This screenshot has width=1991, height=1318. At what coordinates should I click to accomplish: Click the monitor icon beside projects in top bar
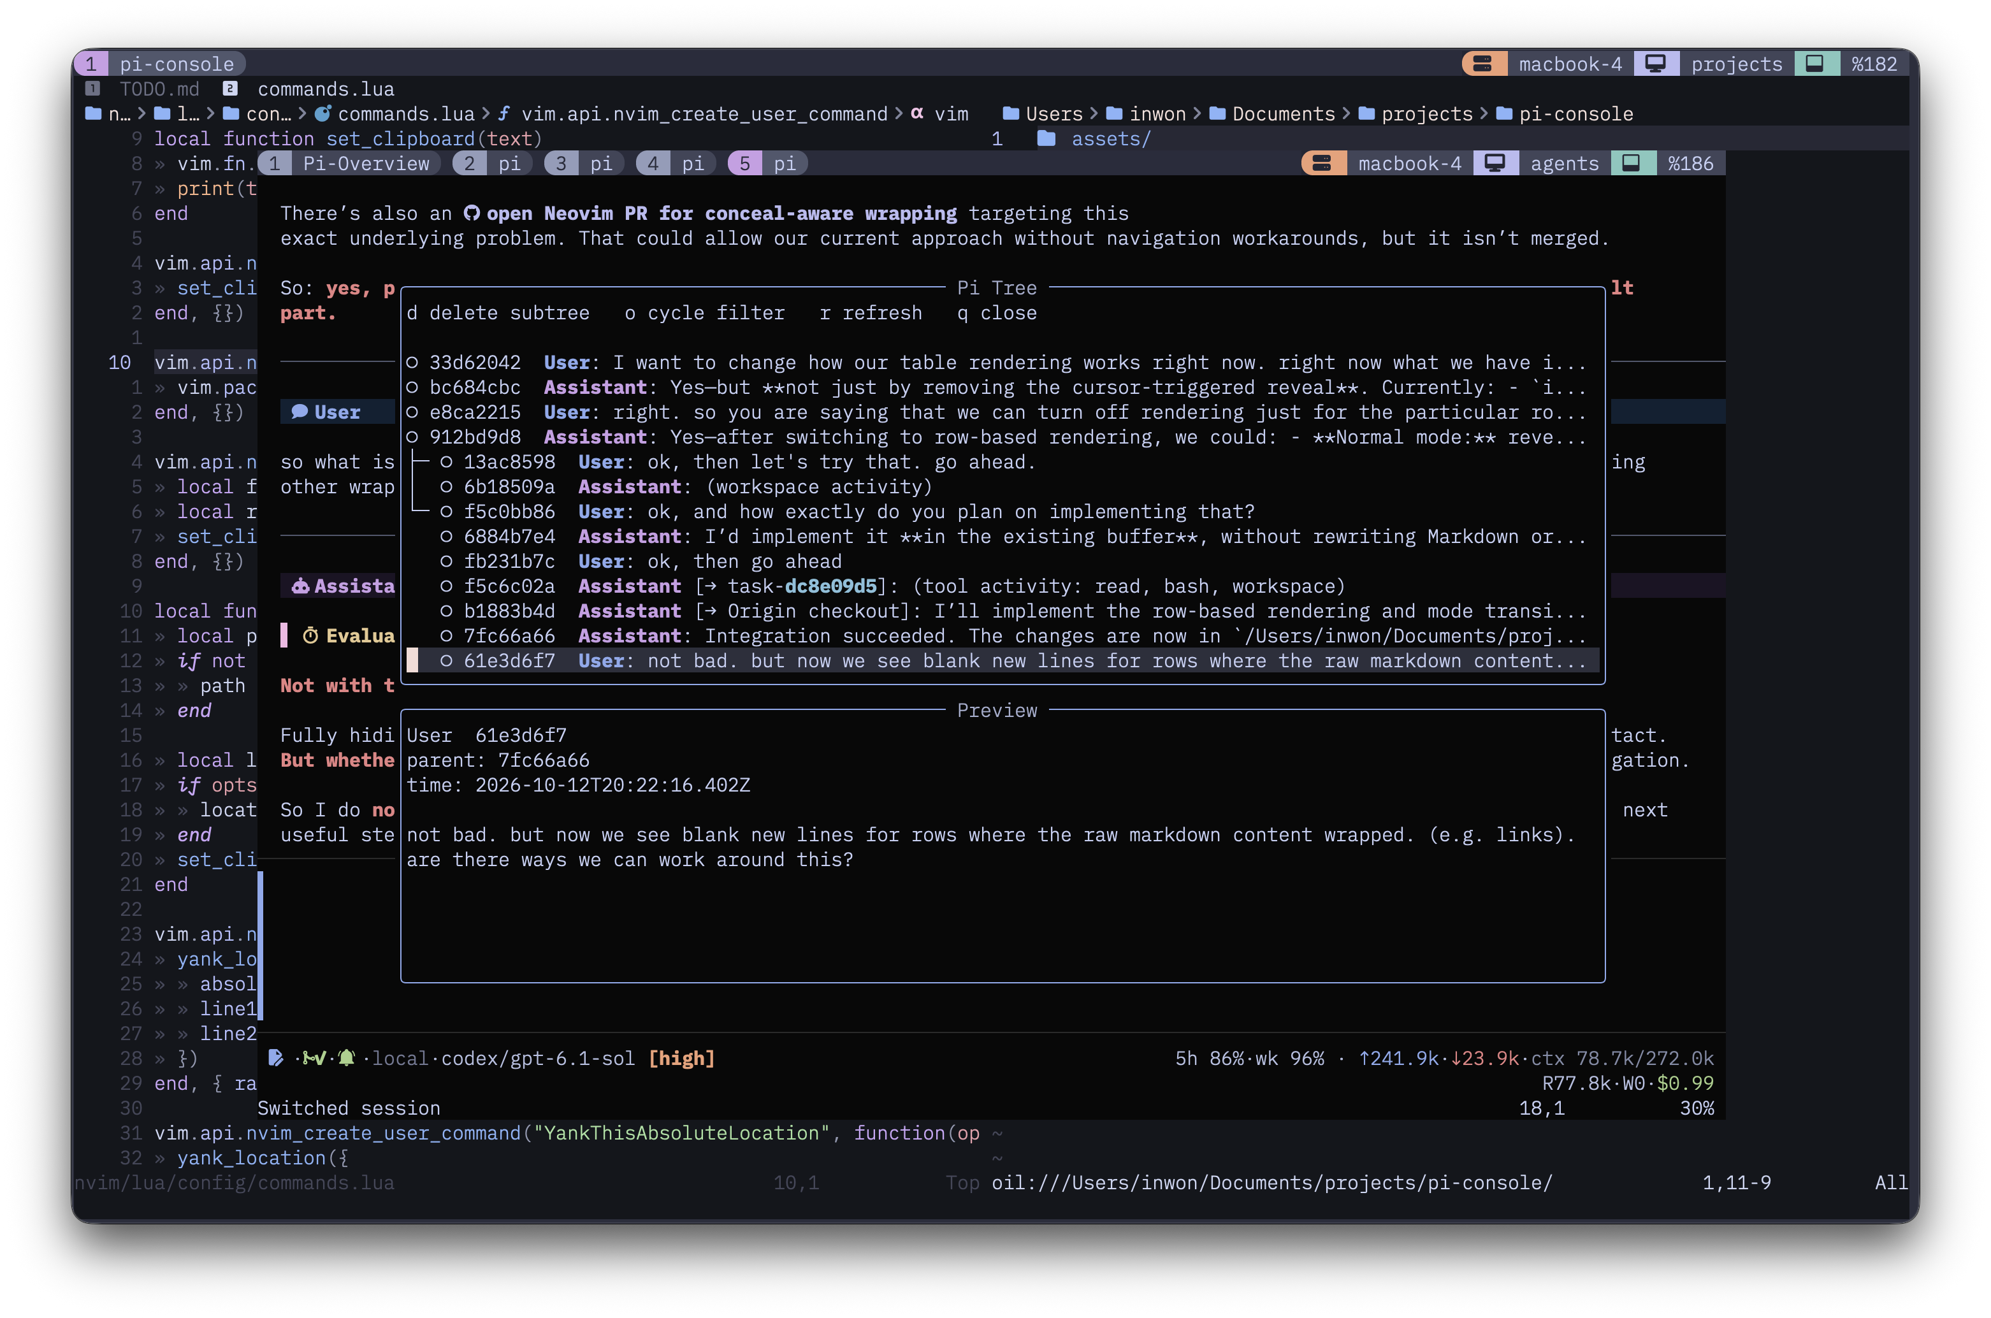pyautogui.click(x=1655, y=64)
